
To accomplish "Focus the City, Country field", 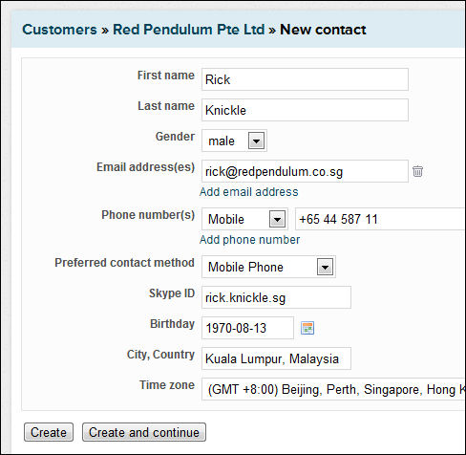I will point(276,358).
